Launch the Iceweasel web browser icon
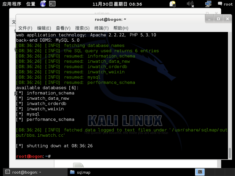Screen dimensions: 235x176 (x=43, y=4)
